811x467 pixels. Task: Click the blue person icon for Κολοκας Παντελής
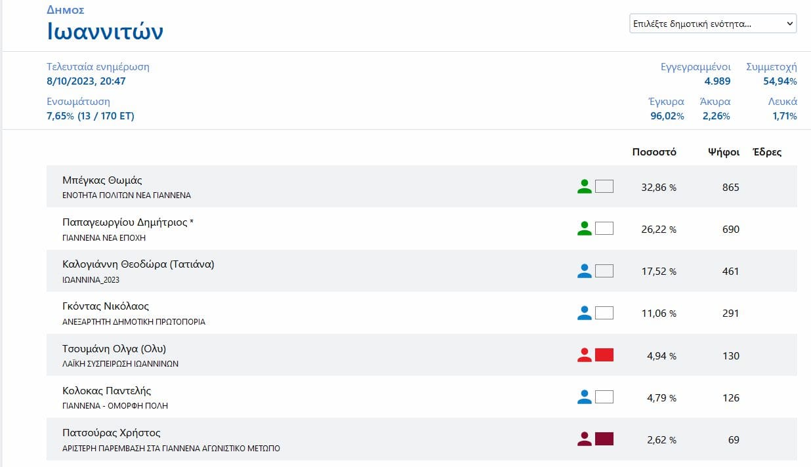point(584,397)
